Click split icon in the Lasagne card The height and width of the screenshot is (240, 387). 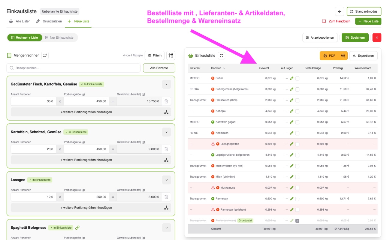tap(166, 208)
